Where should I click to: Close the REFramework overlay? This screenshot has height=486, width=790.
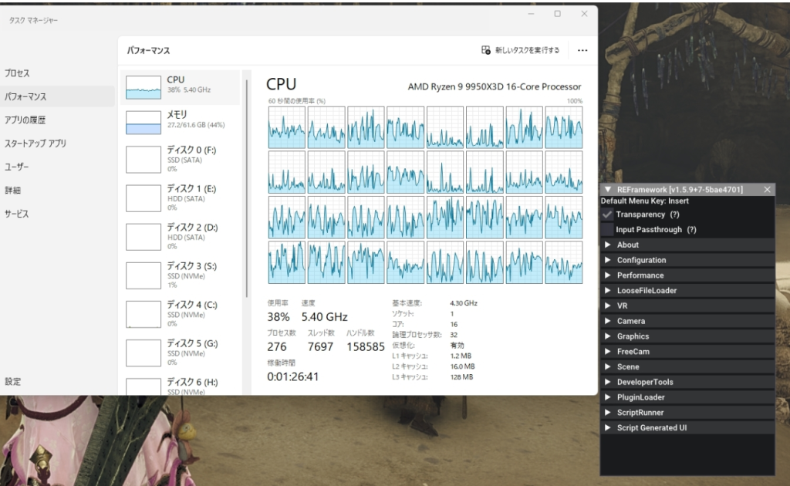pos(767,189)
